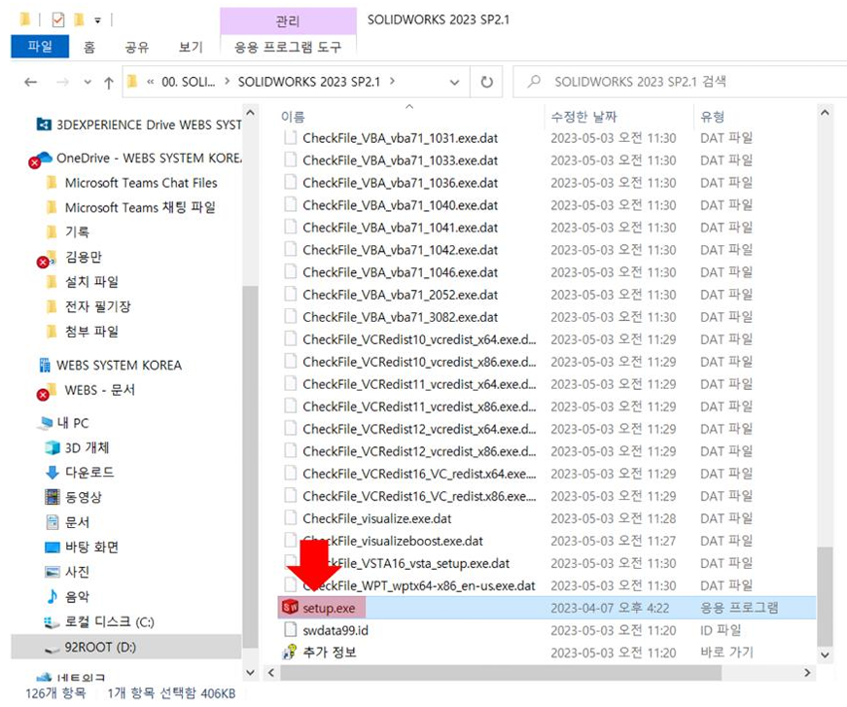This screenshot has height=707, width=847.
Task: Click the 00. SOLI... breadcrumb segment
Action: 188,82
